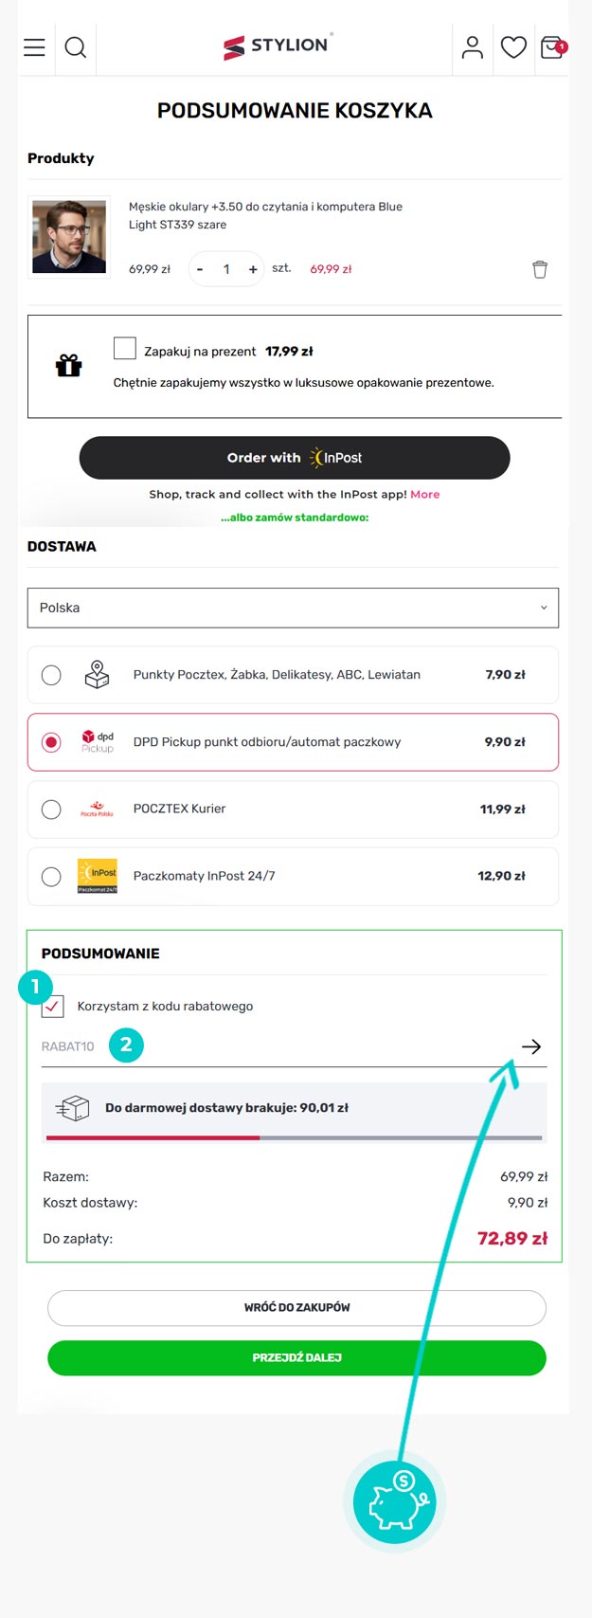Choose POCZTEX Kurier delivery option

point(51,809)
